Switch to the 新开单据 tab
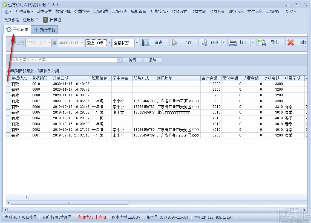 click(x=44, y=30)
